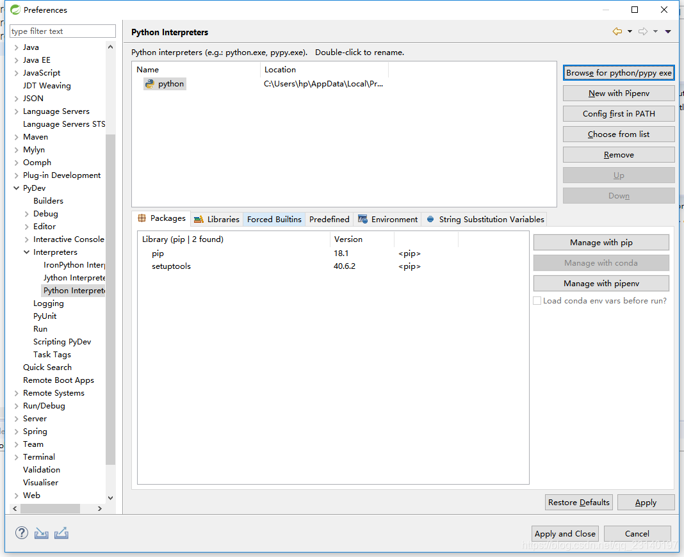
Task: Expand the Spring tree node
Action: pyautogui.click(x=16, y=432)
